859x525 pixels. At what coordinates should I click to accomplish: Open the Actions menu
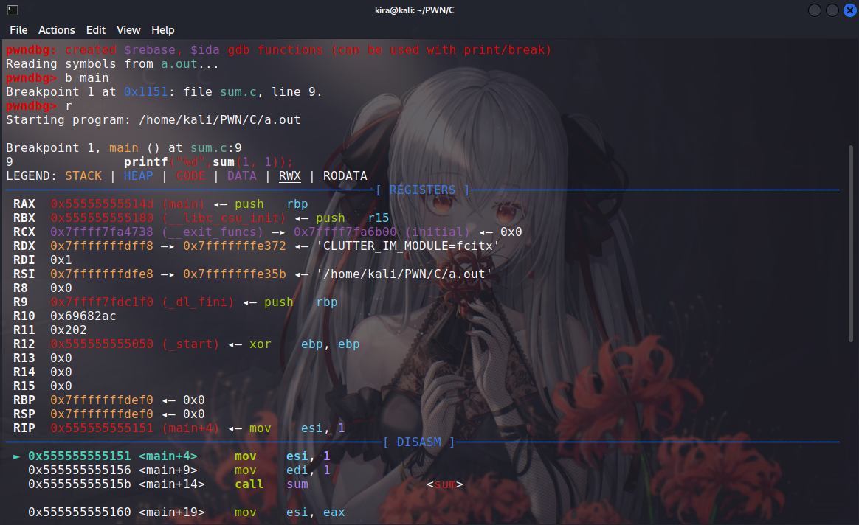(56, 30)
